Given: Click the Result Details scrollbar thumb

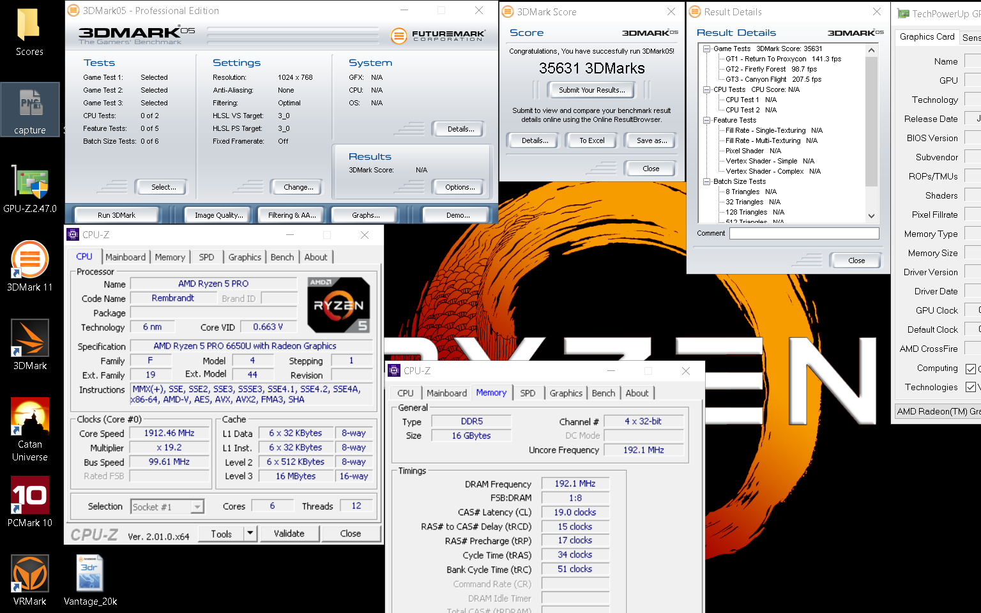Looking at the screenshot, I should click(x=871, y=121).
